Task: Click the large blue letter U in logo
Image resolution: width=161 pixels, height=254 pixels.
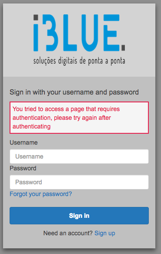Action: 90,33
